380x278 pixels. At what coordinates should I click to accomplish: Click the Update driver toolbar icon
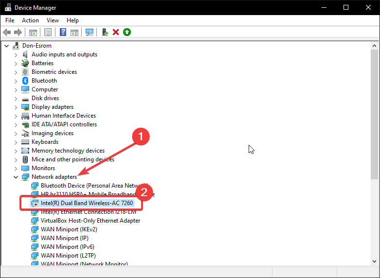click(x=105, y=32)
